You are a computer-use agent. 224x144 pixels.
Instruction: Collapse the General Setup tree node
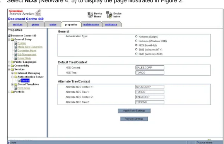point(9,39)
